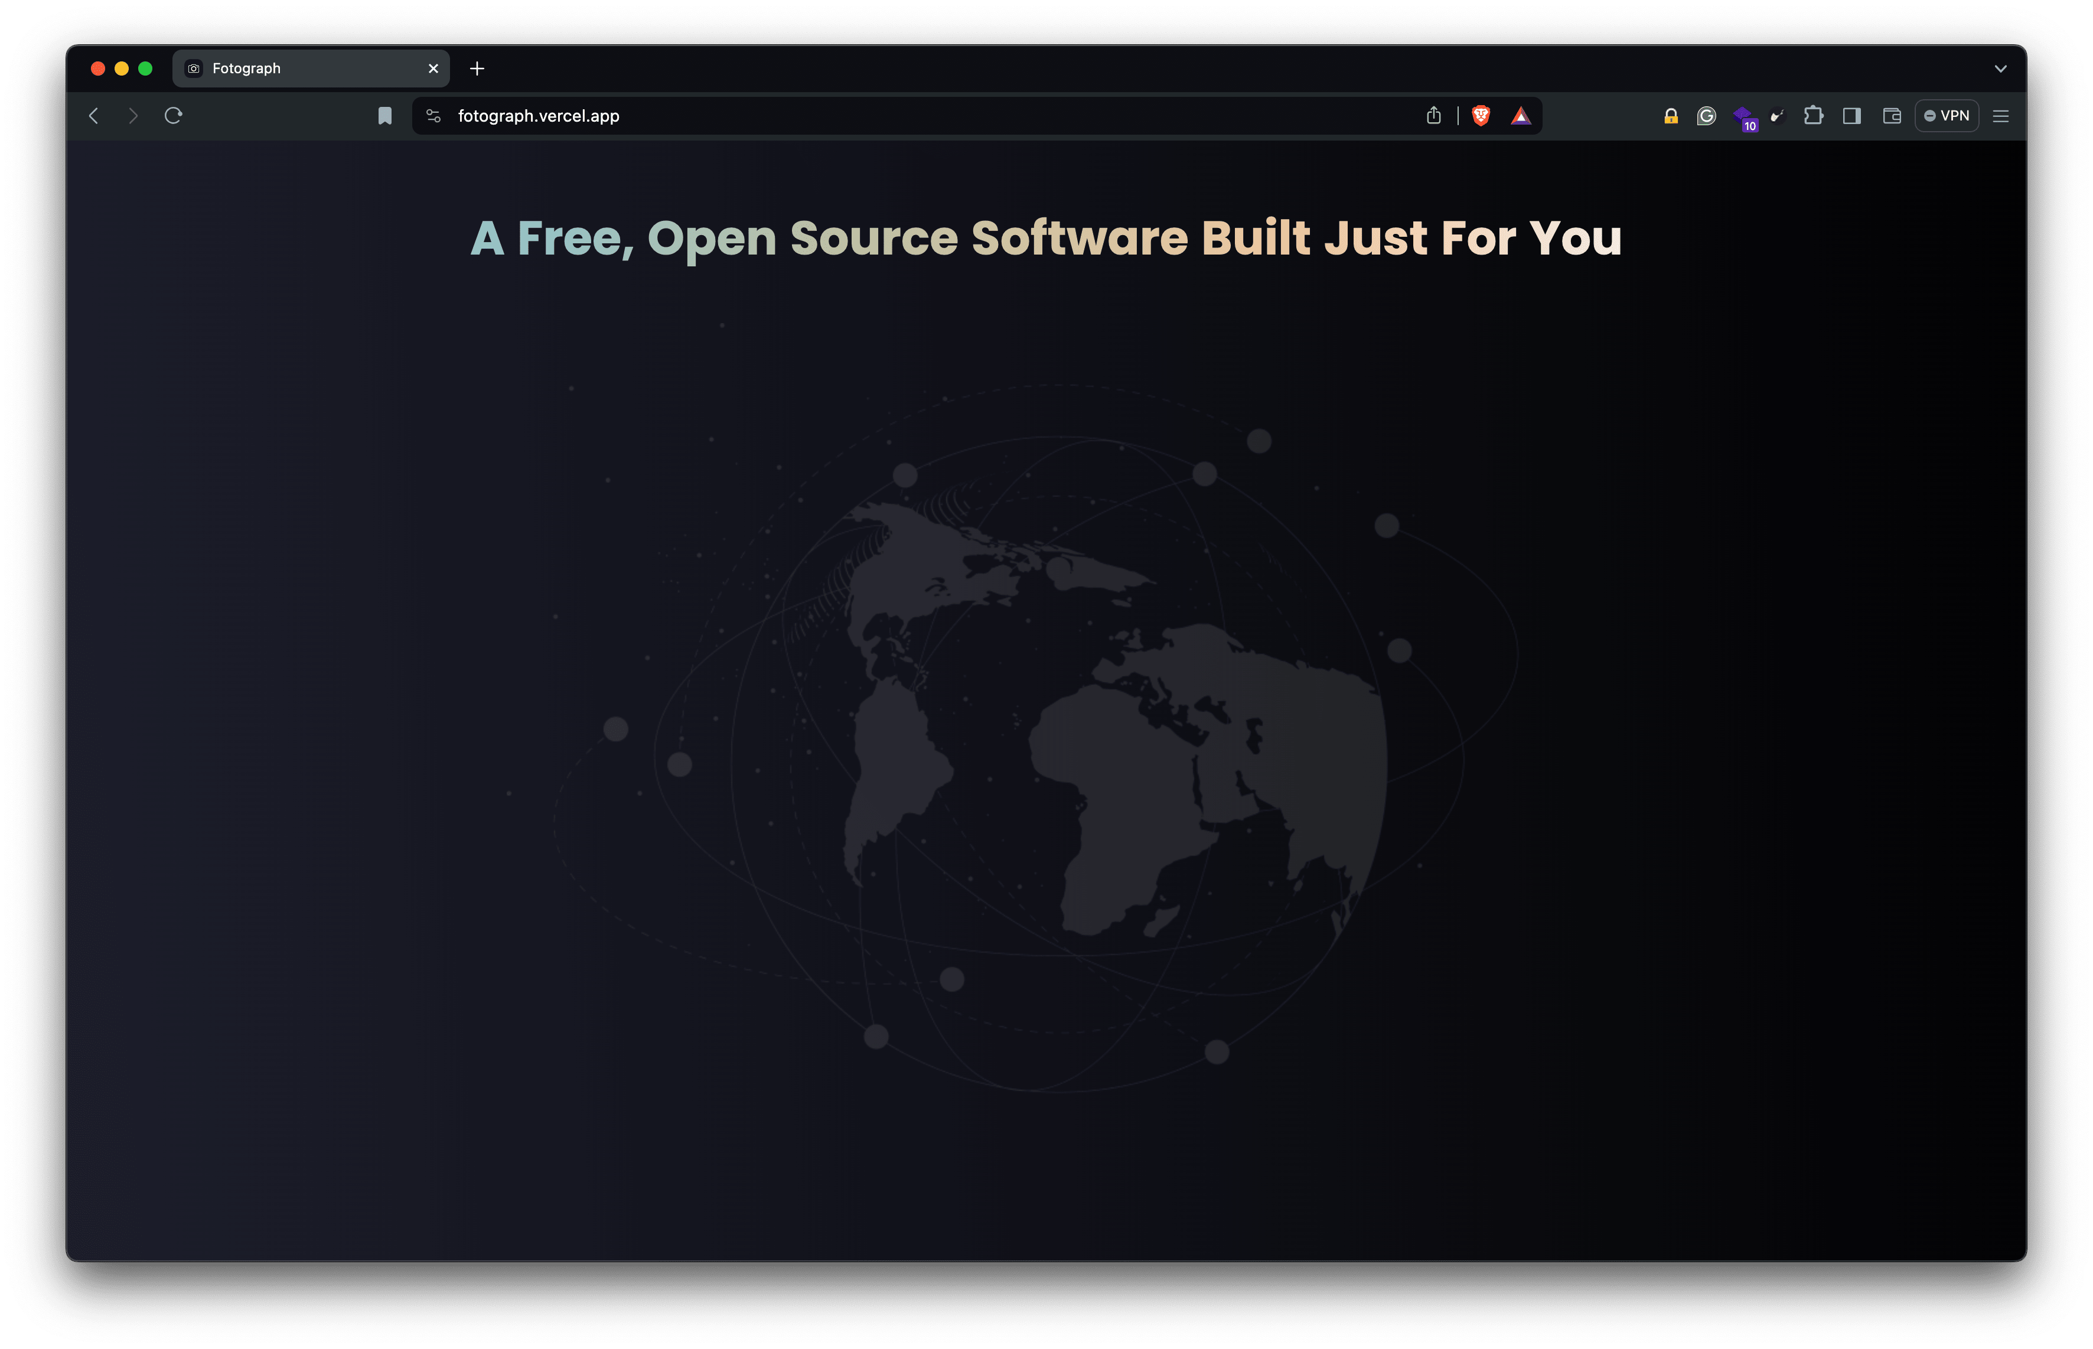The height and width of the screenshot is (1349, 2093).
Task: Go back to the previous page
Action: (94, 116)
